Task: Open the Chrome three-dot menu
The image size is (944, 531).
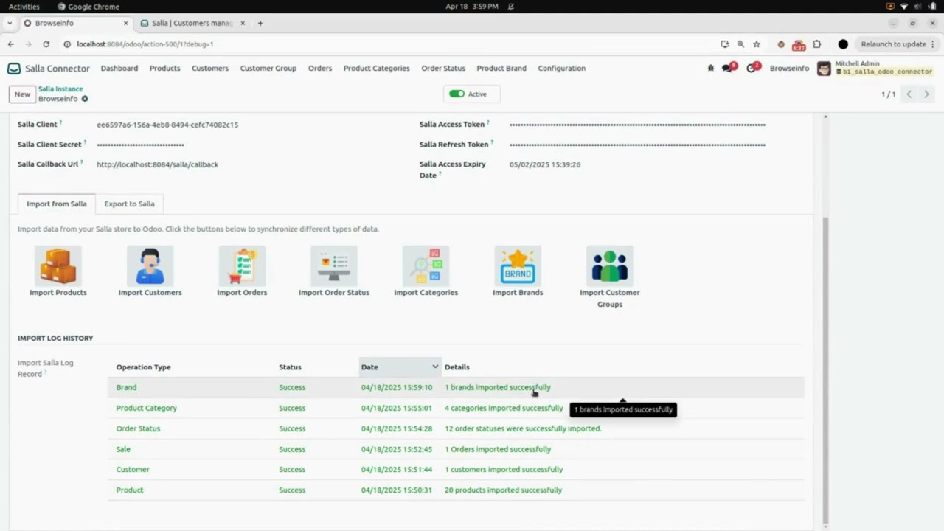Action: click(934, 44)
